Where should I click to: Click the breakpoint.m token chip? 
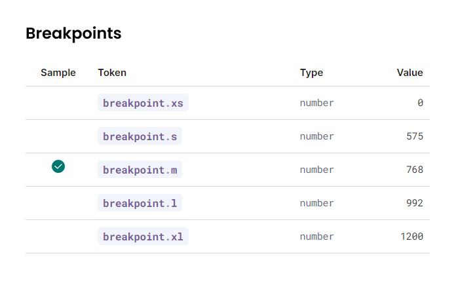pyautogui.click(x=140, y=170)
